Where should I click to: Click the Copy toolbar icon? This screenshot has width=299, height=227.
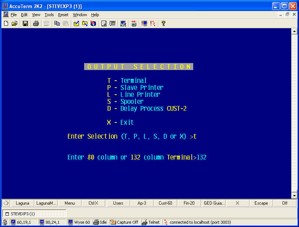click(x=57, y=23)
